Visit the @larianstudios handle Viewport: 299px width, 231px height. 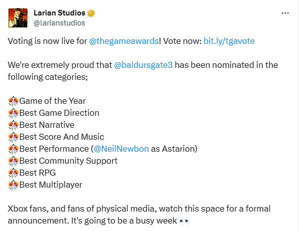coord(59,23)
